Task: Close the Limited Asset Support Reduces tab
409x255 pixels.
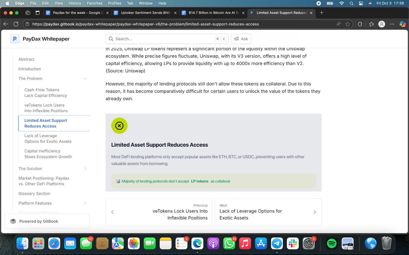Action: pos(311,13)
